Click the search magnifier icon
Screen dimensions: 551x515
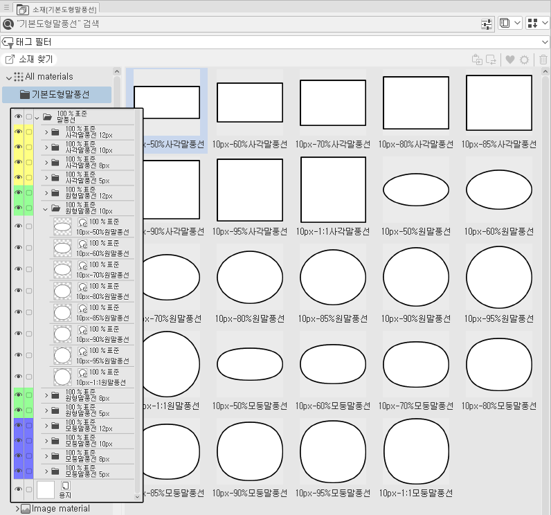pyautogui.click(x=8, y=24)
